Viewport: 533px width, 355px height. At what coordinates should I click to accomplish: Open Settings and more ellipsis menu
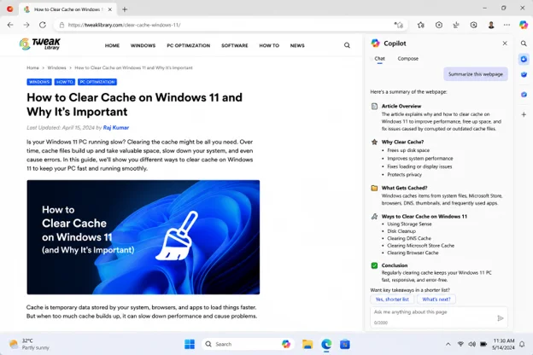(x=507, y=25)
